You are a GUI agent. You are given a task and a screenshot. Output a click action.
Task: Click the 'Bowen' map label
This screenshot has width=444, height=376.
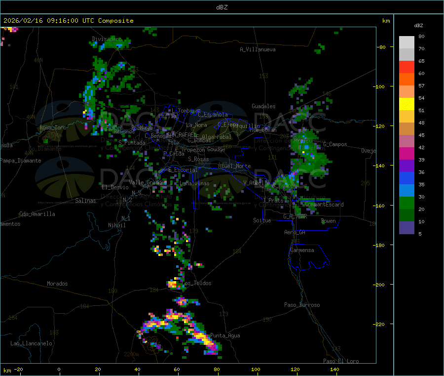click(x=328, y=221)
